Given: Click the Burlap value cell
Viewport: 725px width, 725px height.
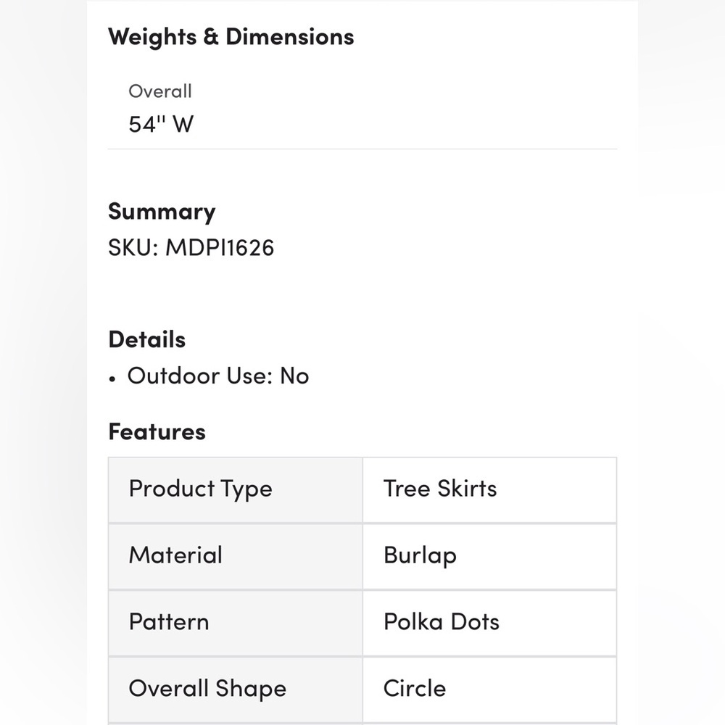Looking at the screenshot, I should 489,556.
